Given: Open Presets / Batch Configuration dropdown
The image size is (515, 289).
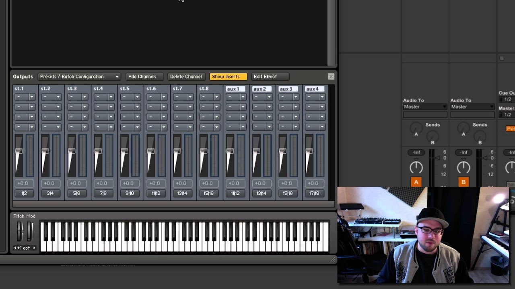Looking at the screenshot, I should coord(79,77).
